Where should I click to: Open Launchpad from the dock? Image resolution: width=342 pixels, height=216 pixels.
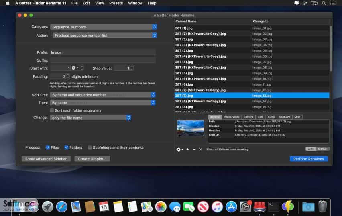(x=47, y=207)
